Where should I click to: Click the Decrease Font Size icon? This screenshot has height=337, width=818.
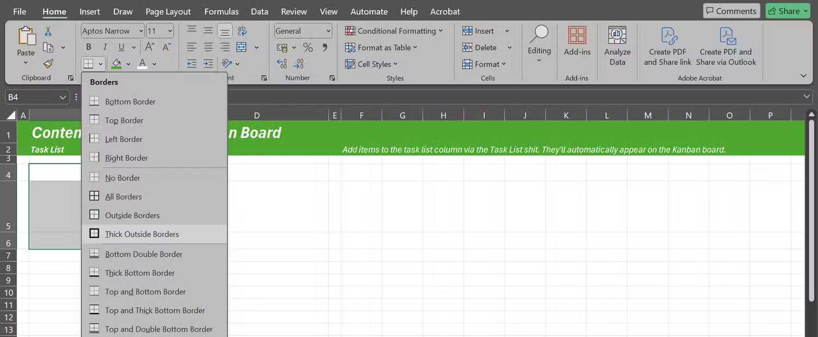[167, 47]
